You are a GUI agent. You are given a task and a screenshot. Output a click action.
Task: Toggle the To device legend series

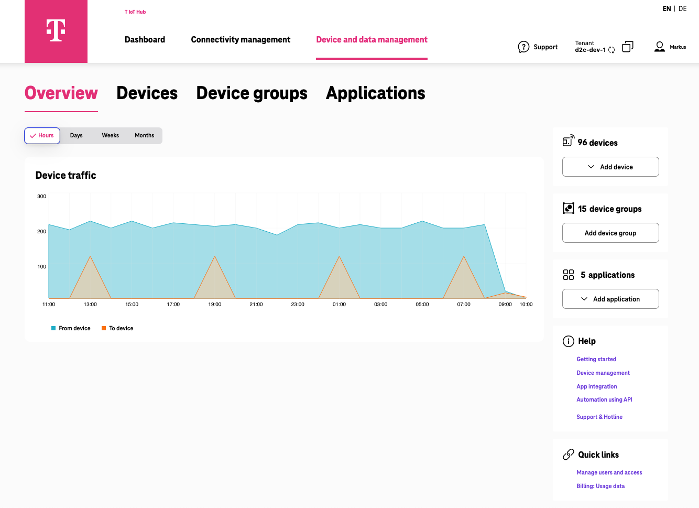click(117, 328)
